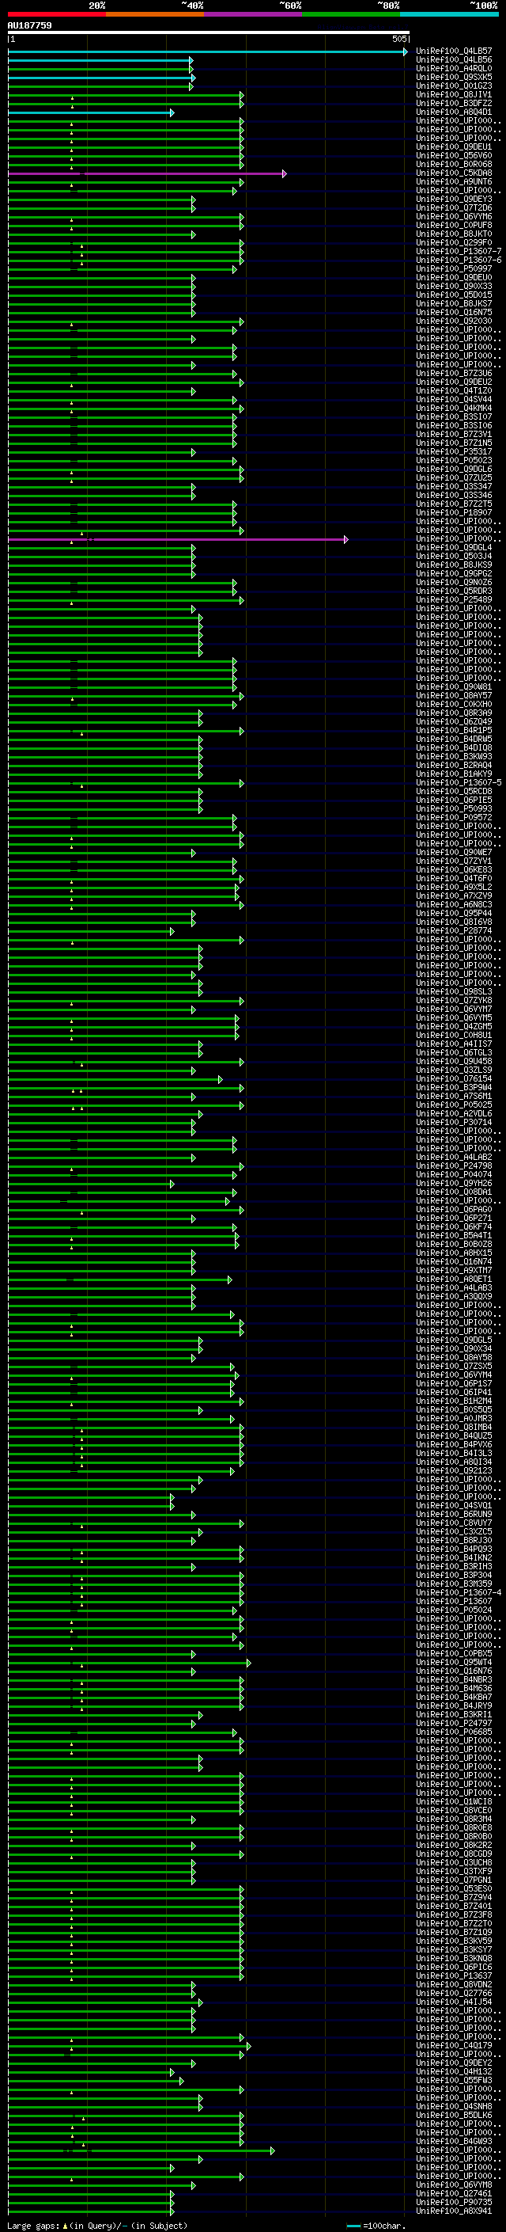Screen dimensions: 506x2232
Task: Select label UniRef100_Q92030
Action: (454, 321)
